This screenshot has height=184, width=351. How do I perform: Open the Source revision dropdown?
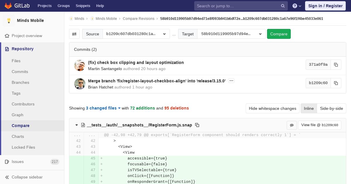(136, 34)
